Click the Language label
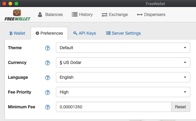 18,77
